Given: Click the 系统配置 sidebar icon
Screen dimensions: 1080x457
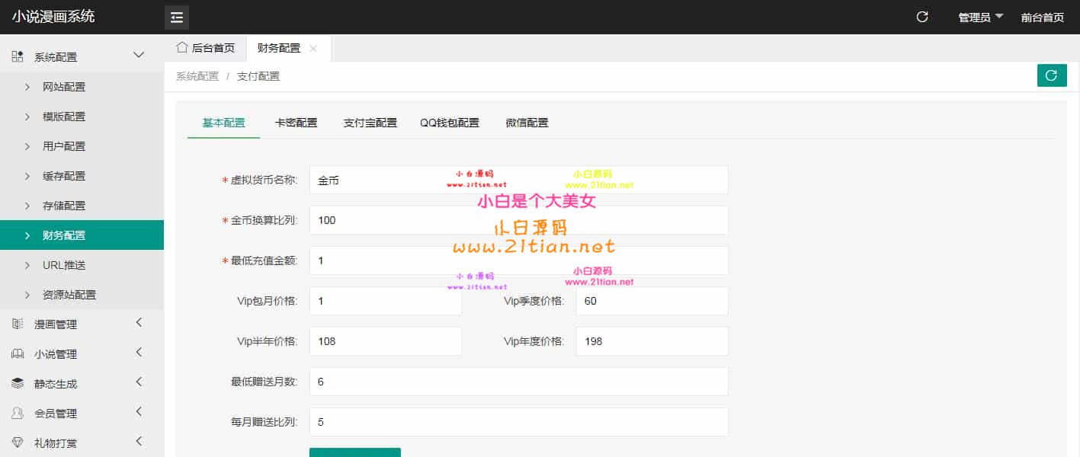Looking at the screenshot, I should click(18, 56).
